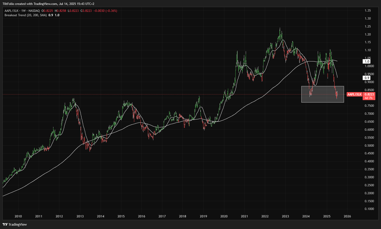Click the 4d 7h countdown label
The width and height of the screenshot is (381, 229).
[368, 98]
